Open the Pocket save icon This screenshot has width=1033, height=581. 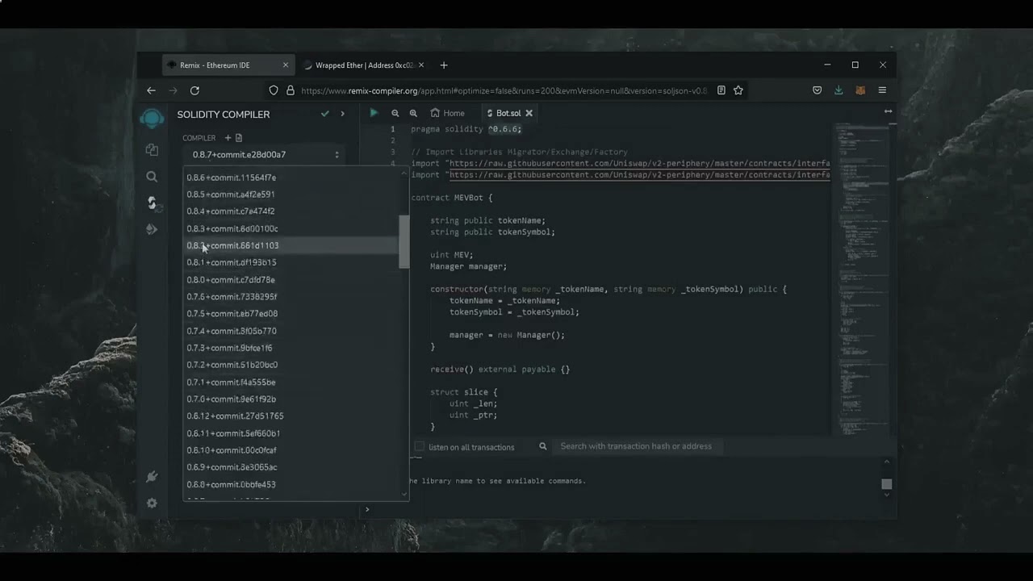[818, 90]
